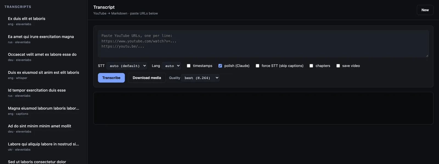
Task: Enable the save video checkbox
Action: point(338,66)
